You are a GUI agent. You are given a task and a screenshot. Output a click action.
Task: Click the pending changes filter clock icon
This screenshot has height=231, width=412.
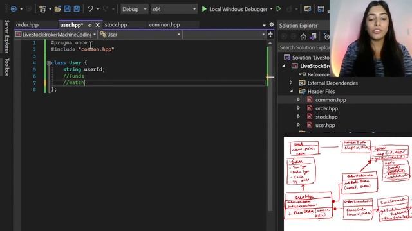point(326,37)
